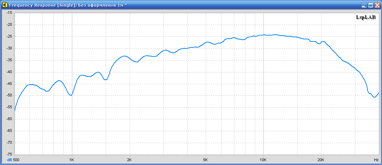Click the 2K frequency axis label
The height and width of the screenshot is (165, 382).
129,160
